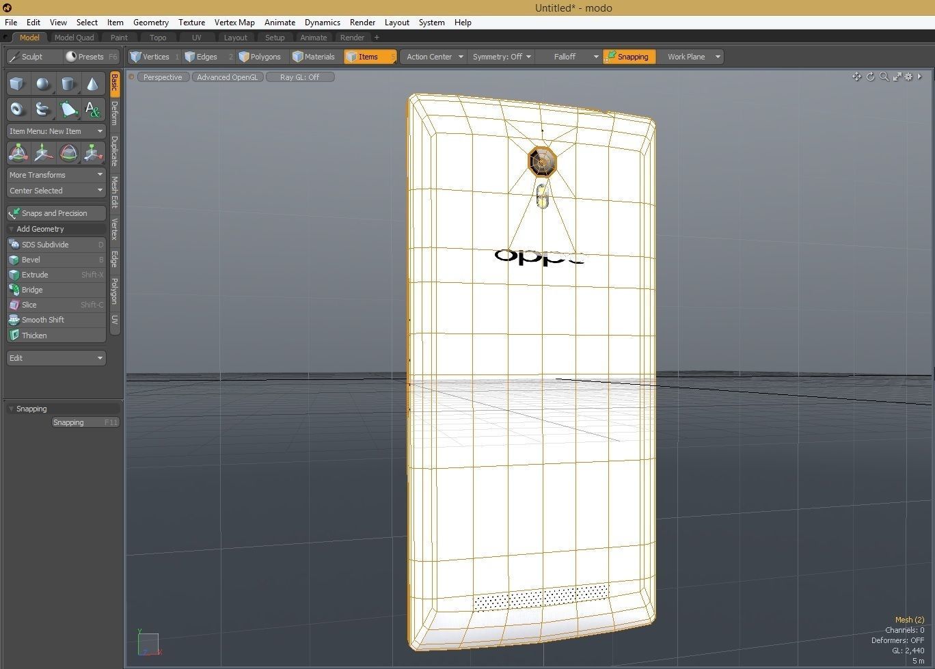
Task: Click the Slice tool button
Action: click(x=56, y=305)
